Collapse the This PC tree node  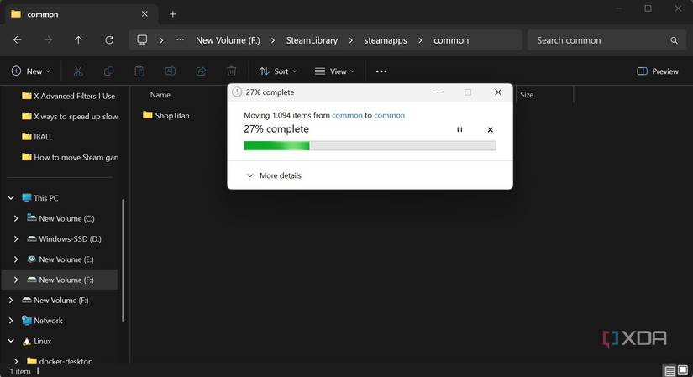pos(11,198)
